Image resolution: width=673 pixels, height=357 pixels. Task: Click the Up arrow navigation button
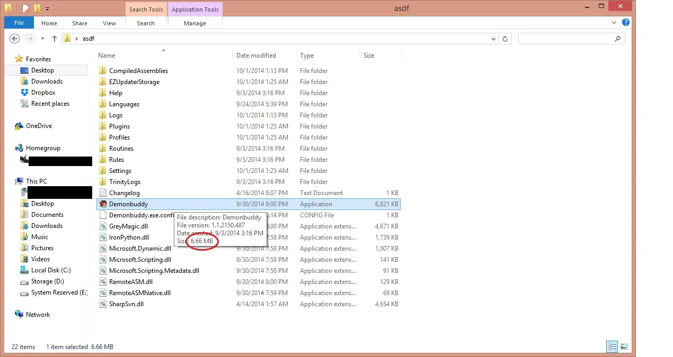[54, 39]
